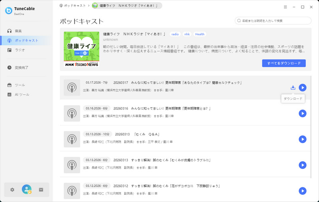Viewport: 319px width, 202px height.
Task: Select the Health tag
Action: pyautogui.click(x=200, y=34)
